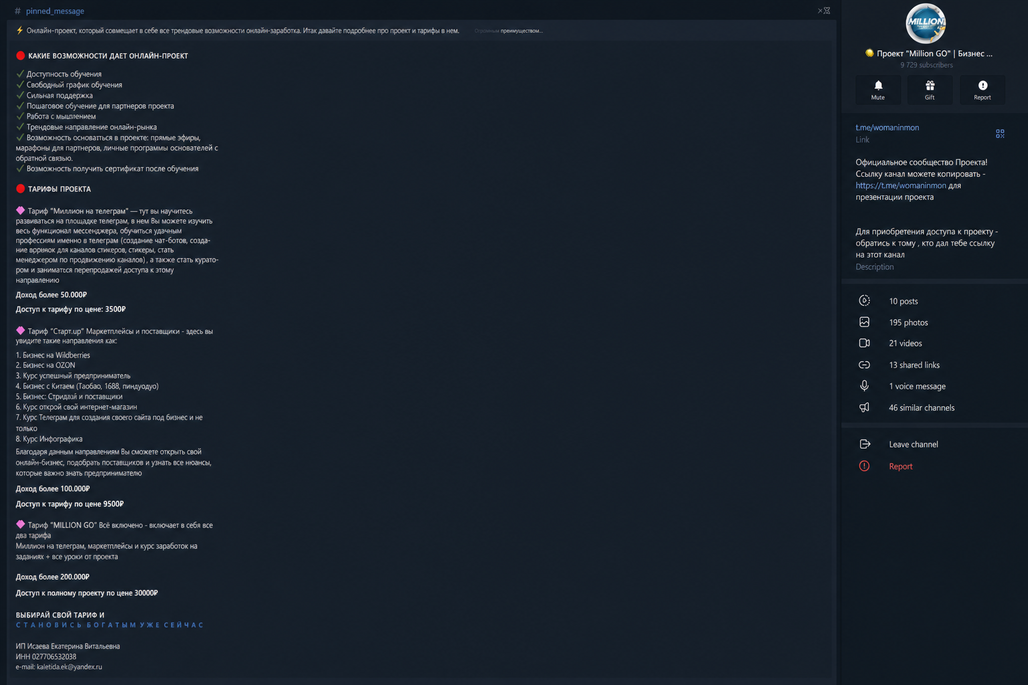Click the 'Доступность обучения' list item
The height and width of the screenshot is (685, 1028).
coord(64,74)
